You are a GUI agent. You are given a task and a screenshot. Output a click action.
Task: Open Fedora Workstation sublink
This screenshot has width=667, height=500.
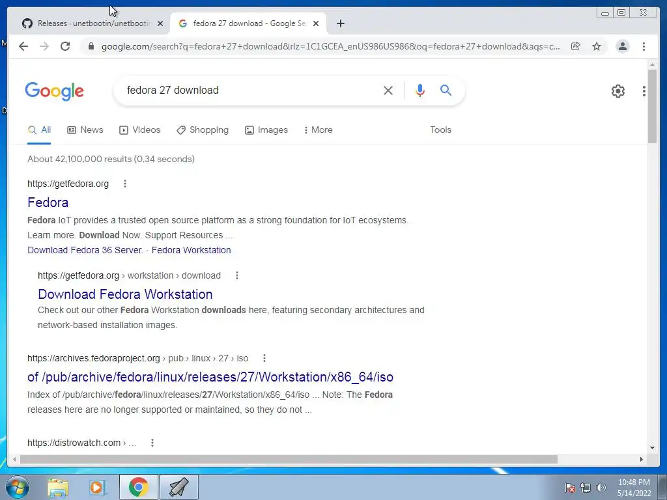point(191,250)
